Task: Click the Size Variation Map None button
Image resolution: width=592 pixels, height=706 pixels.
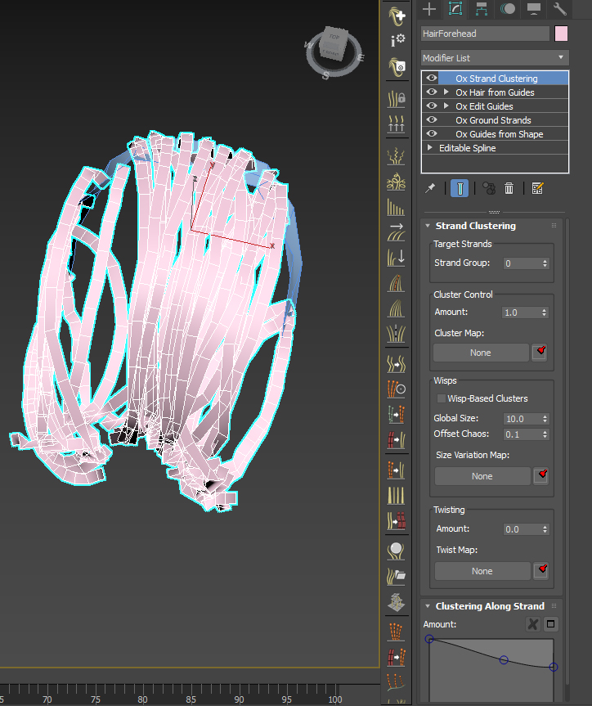Action: click(482, 476)
